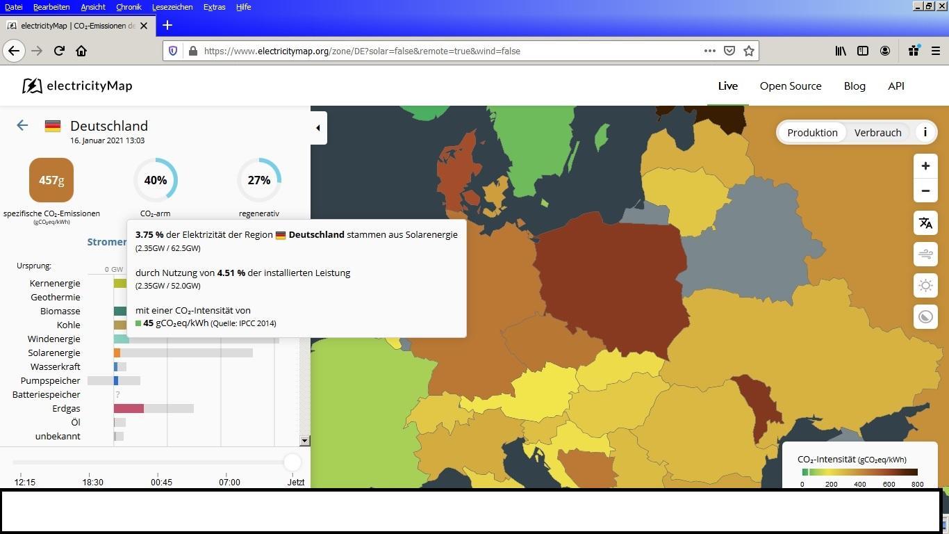Click the Öl row label
949x534 pixels.
(x=76, y=422)
